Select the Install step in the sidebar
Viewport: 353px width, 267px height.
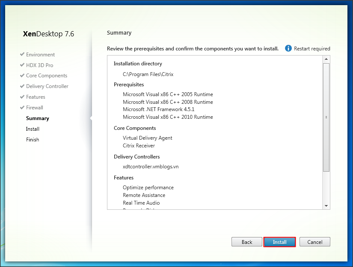coord(33,129)
